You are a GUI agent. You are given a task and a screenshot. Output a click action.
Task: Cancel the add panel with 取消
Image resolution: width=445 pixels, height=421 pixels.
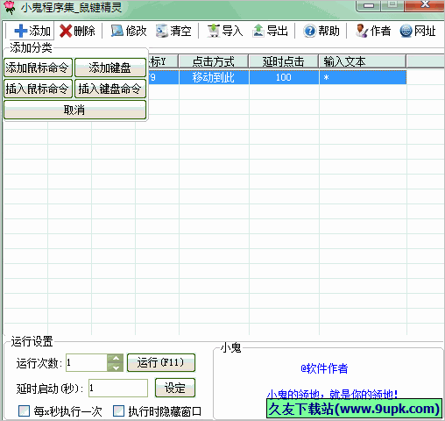74,110
